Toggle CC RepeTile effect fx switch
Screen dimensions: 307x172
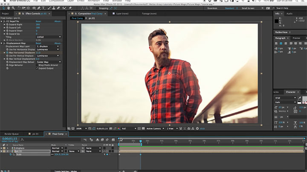coord(4,21)
